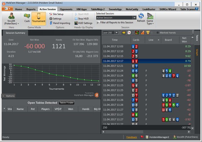Click the yellow rewind arrows icon
Screen dimensions: 202x142
pos(124,32)
